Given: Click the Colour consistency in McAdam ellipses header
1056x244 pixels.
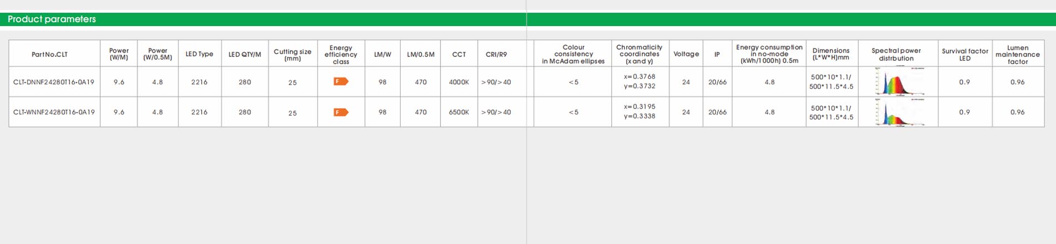Looking at the screenshot, I should pyautogui.click(x=573, y=54).
